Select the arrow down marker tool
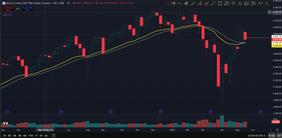Screen dimensions: 282x138 (233, 3)
